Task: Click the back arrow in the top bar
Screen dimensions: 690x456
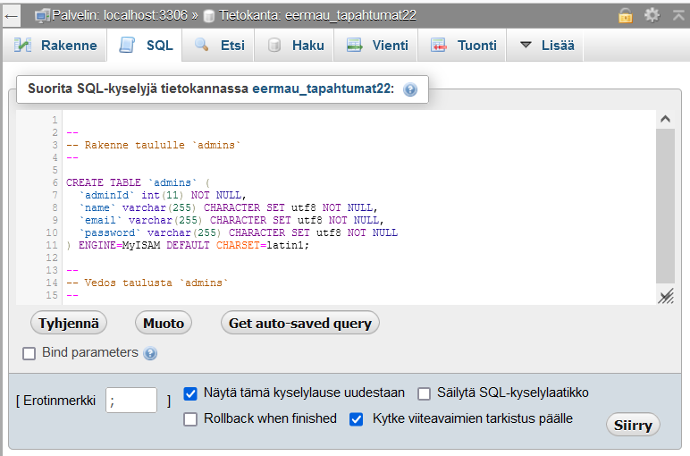Action: (x=13, y=15)
